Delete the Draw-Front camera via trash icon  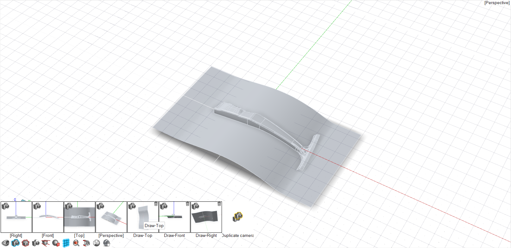click(x=187, y=204)
